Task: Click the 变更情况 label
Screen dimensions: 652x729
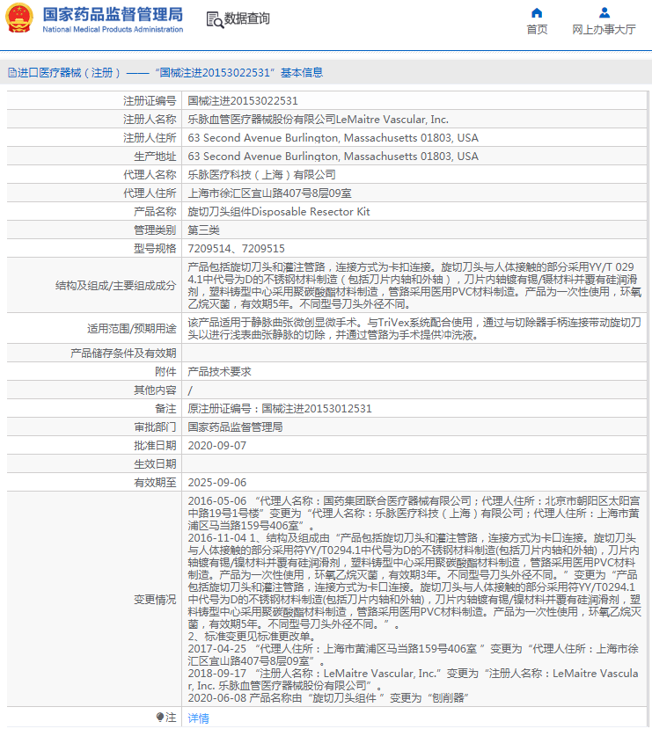Action: (x=155, y=600)
